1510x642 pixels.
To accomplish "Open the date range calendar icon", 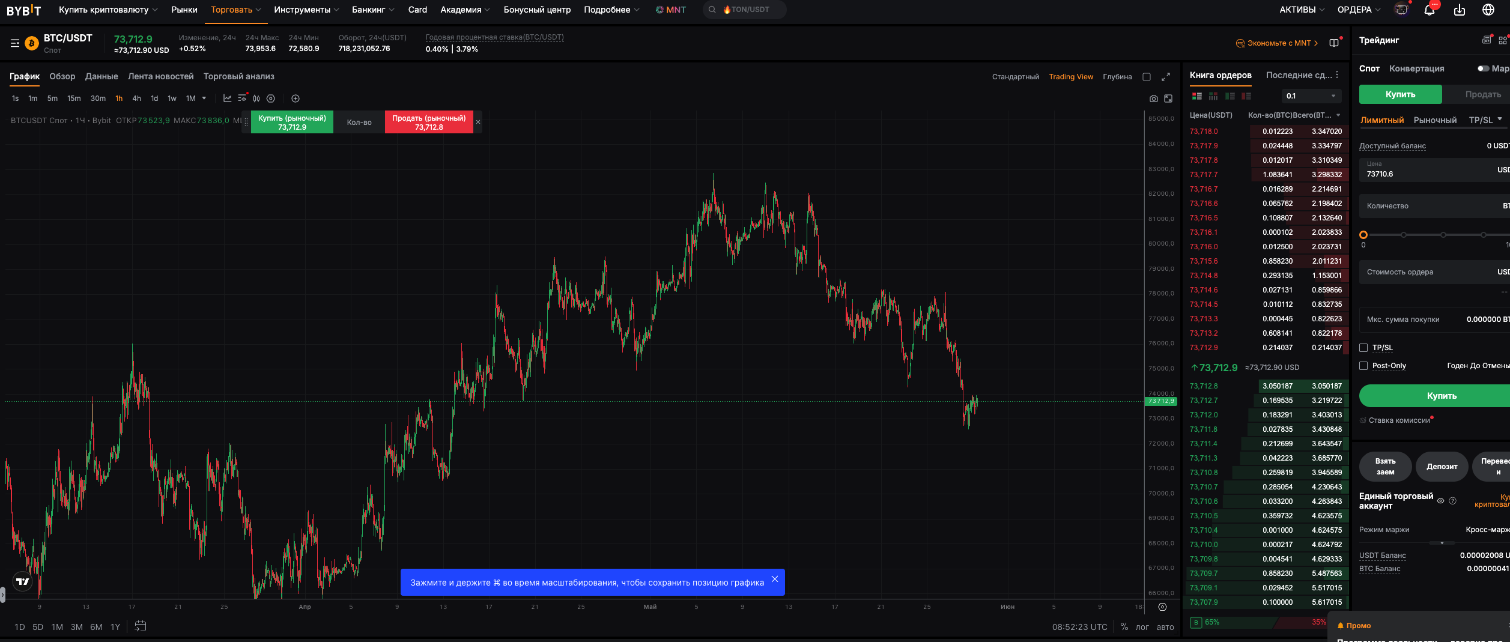I will point(141,626).
